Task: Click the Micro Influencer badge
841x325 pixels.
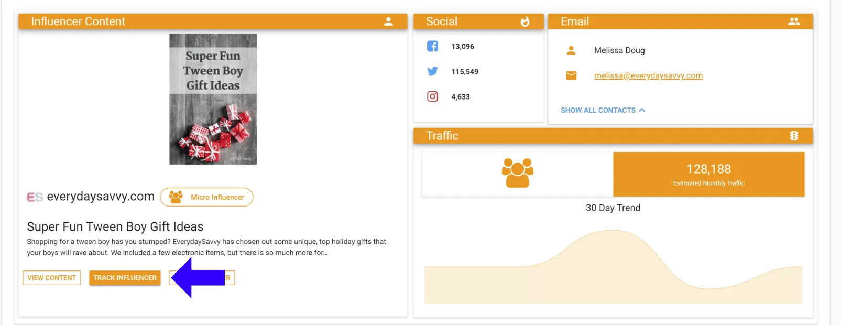Action: [207, 197]
